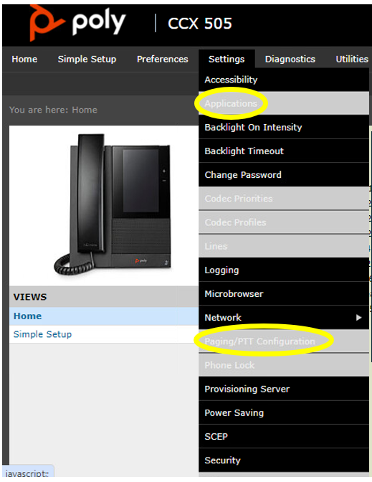Image resolution: width=372 pixels, height=482 pixels.
Task: Open Microbrowser settings
Action: point(284,293)
